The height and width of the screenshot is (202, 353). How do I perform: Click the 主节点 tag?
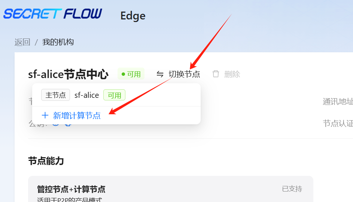pos(56,95)
